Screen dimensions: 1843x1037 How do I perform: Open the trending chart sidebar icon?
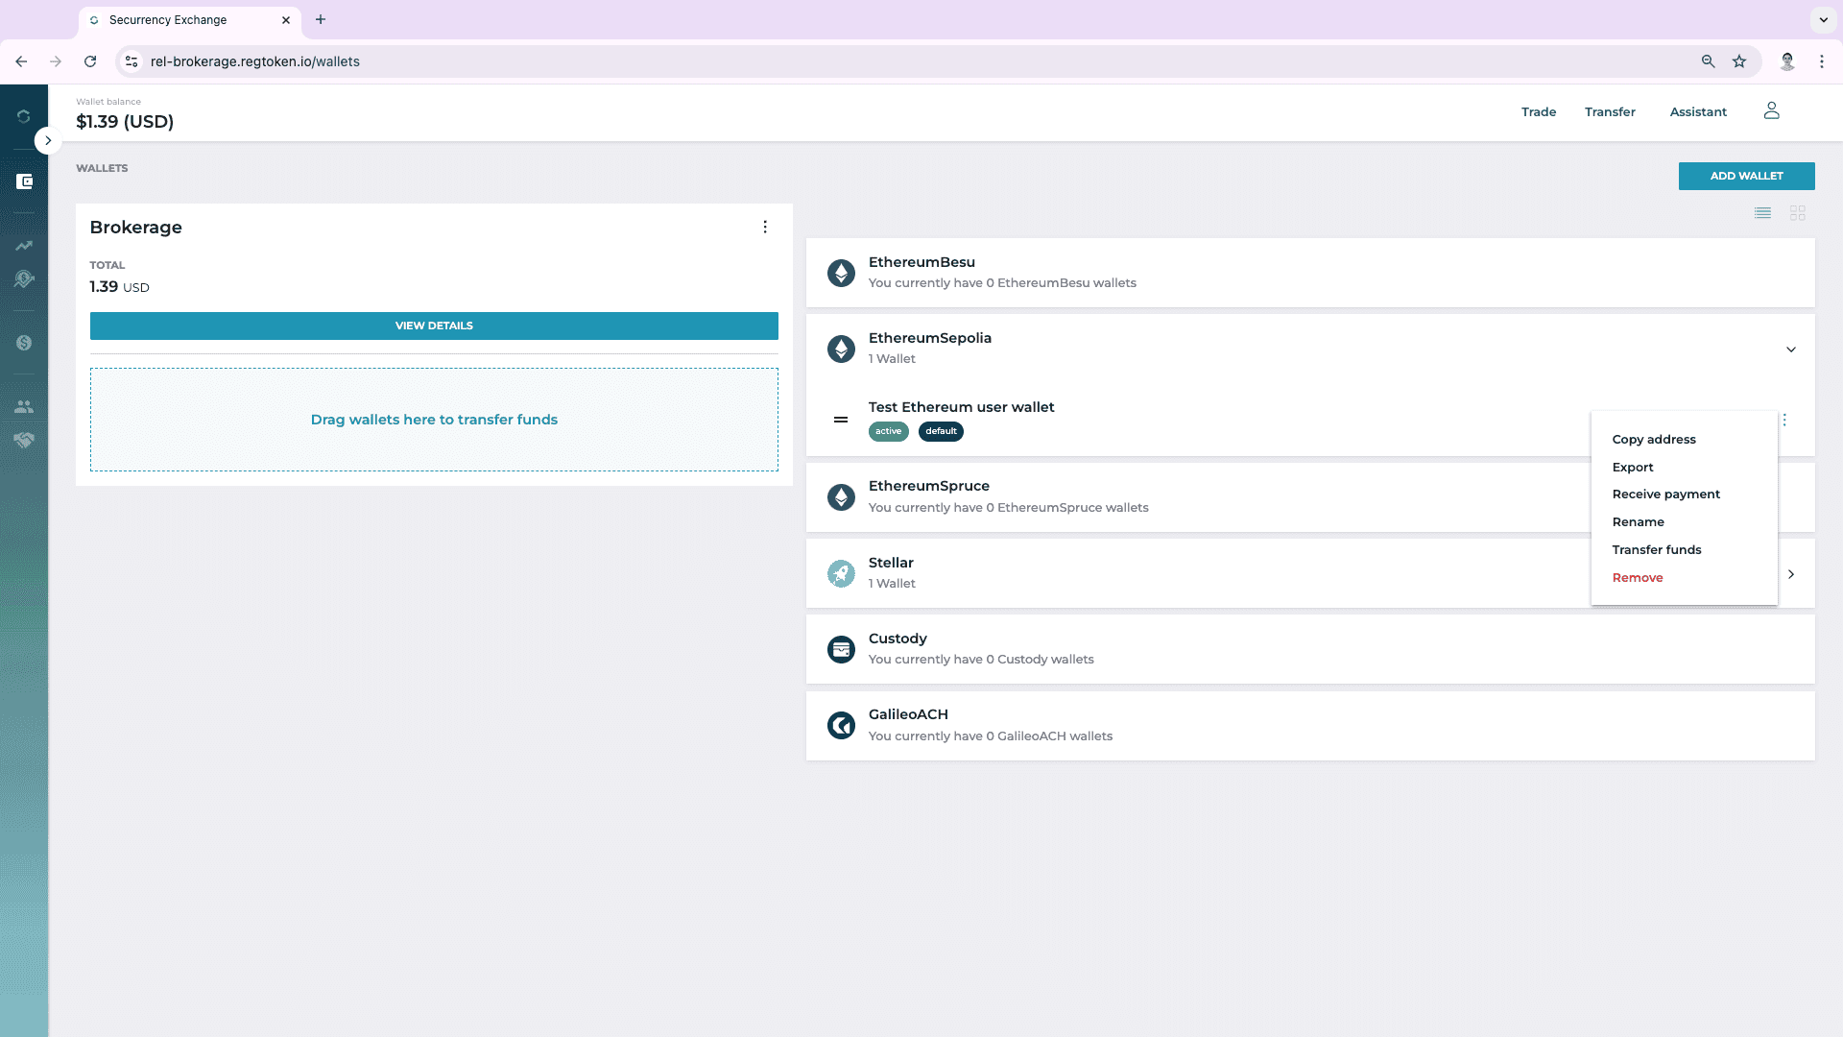click(x=24, y=246)
